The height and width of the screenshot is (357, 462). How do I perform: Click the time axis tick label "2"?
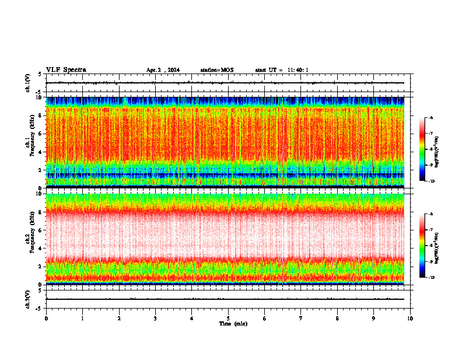tap(119, 318)
